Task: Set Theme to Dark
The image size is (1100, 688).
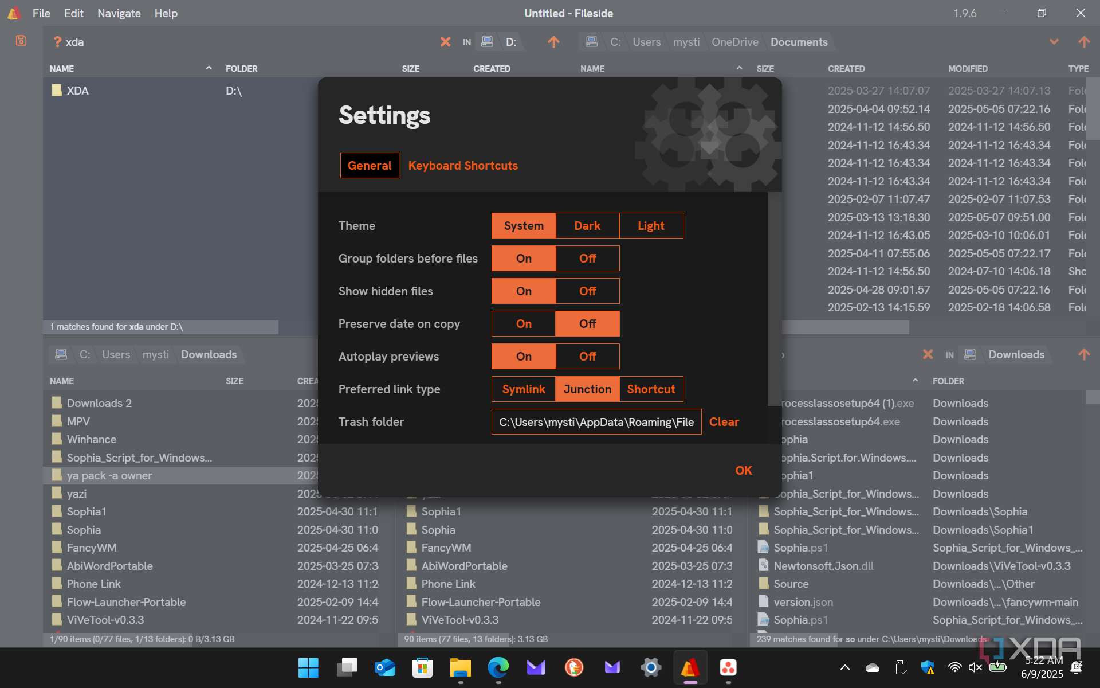Action: pos(587,226)
